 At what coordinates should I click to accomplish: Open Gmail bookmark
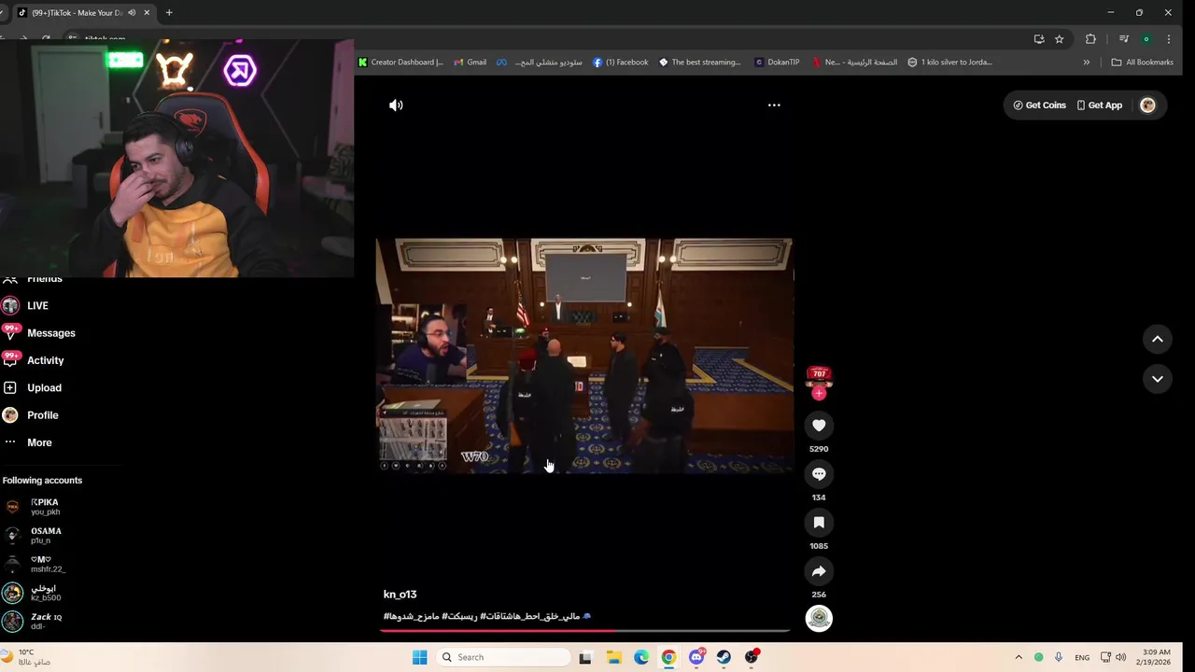coord(471,63)
